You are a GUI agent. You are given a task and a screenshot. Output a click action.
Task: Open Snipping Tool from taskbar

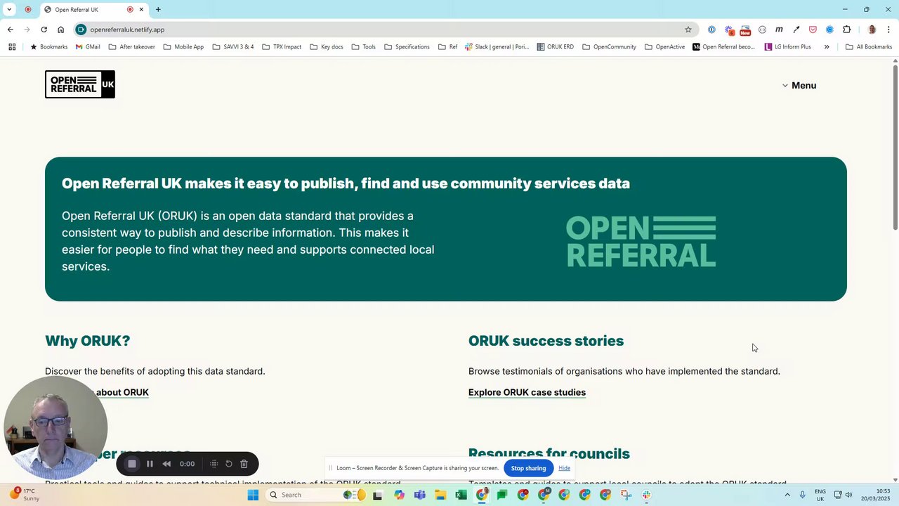(x=626, y=495)
